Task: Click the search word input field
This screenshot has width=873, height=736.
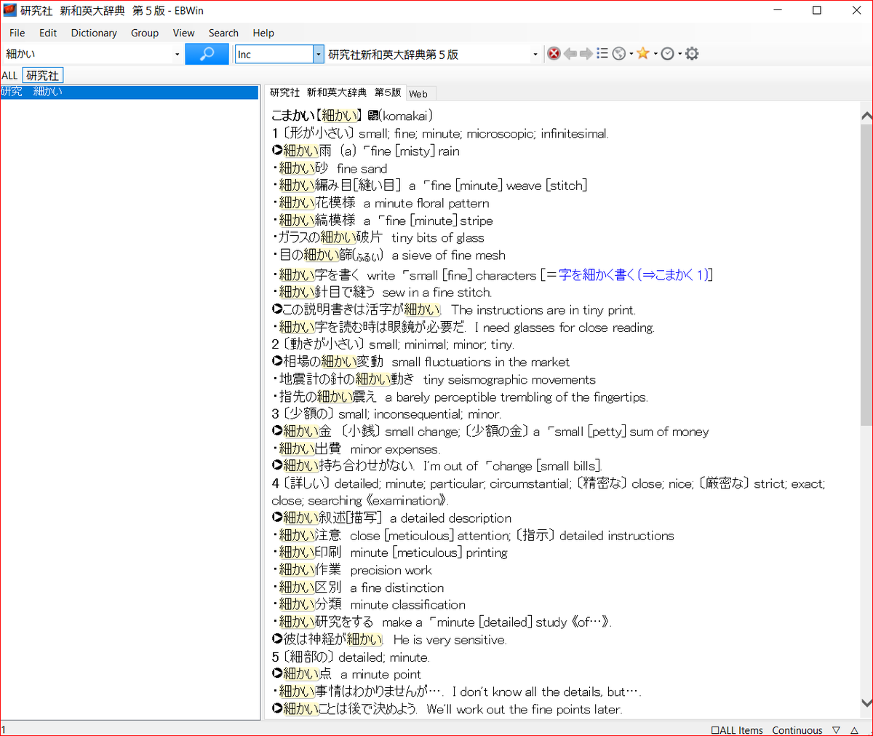Action: [87, 55]
